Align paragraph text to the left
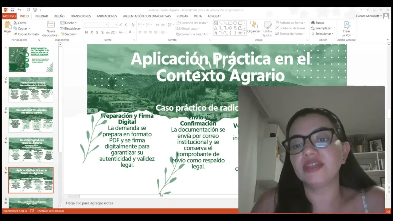Screen dimensions: 393x221 coord(140,32)
